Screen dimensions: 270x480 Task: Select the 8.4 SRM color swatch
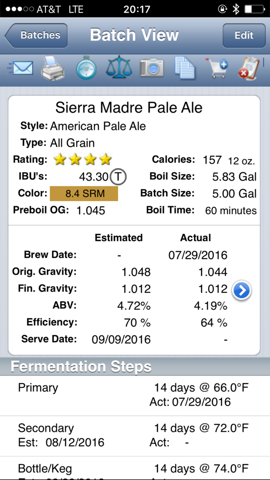coord(84,194)
